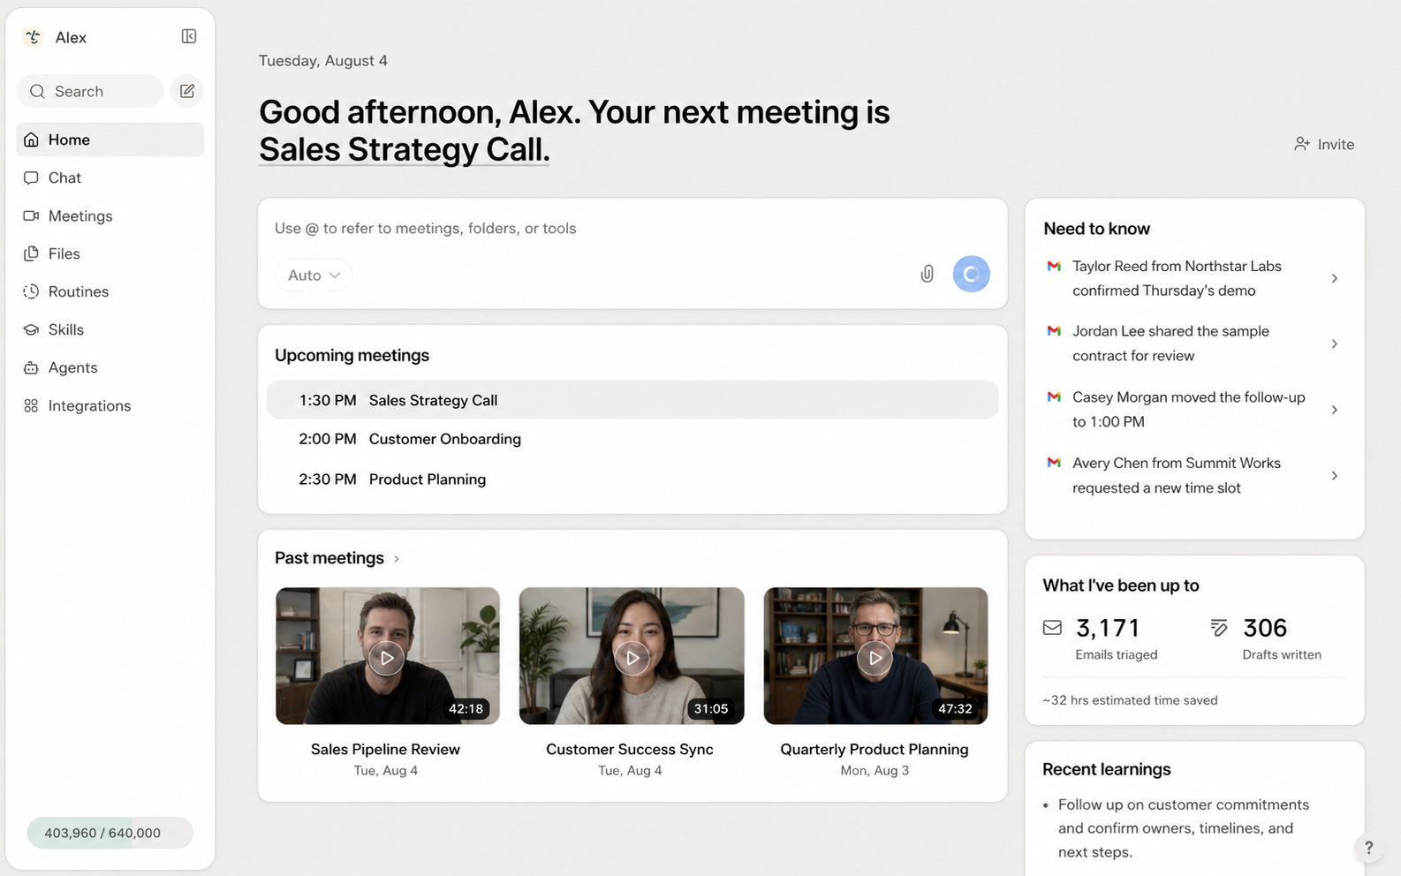Click the Home house icon
This screenshot has width=1401, height=876.
click(31, 140)
